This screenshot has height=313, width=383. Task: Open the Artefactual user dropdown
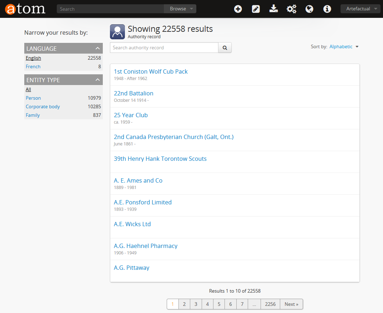coord(361,9)
